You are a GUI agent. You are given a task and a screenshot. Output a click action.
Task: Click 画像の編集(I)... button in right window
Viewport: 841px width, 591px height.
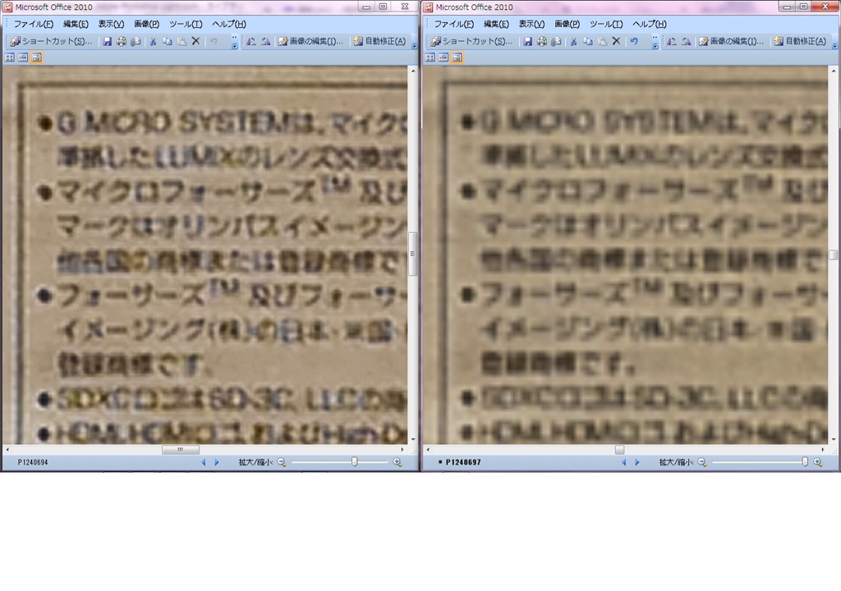point(731,41)
